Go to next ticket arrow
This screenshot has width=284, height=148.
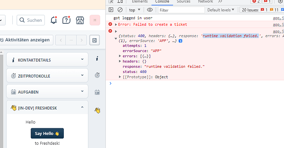point(81,40)
